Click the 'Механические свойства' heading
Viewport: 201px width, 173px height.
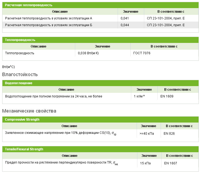click(x=29, y=111)
